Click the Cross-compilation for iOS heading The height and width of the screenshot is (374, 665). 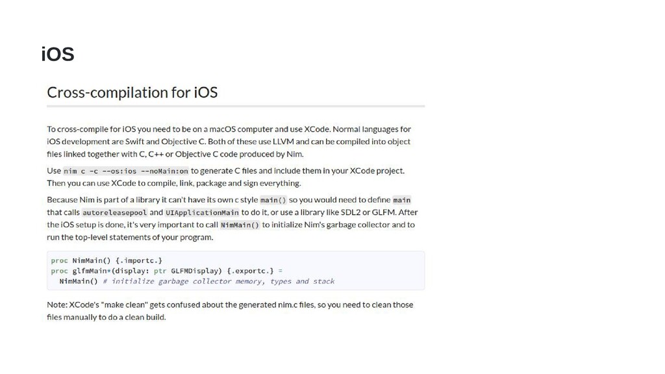coord(132,92)
